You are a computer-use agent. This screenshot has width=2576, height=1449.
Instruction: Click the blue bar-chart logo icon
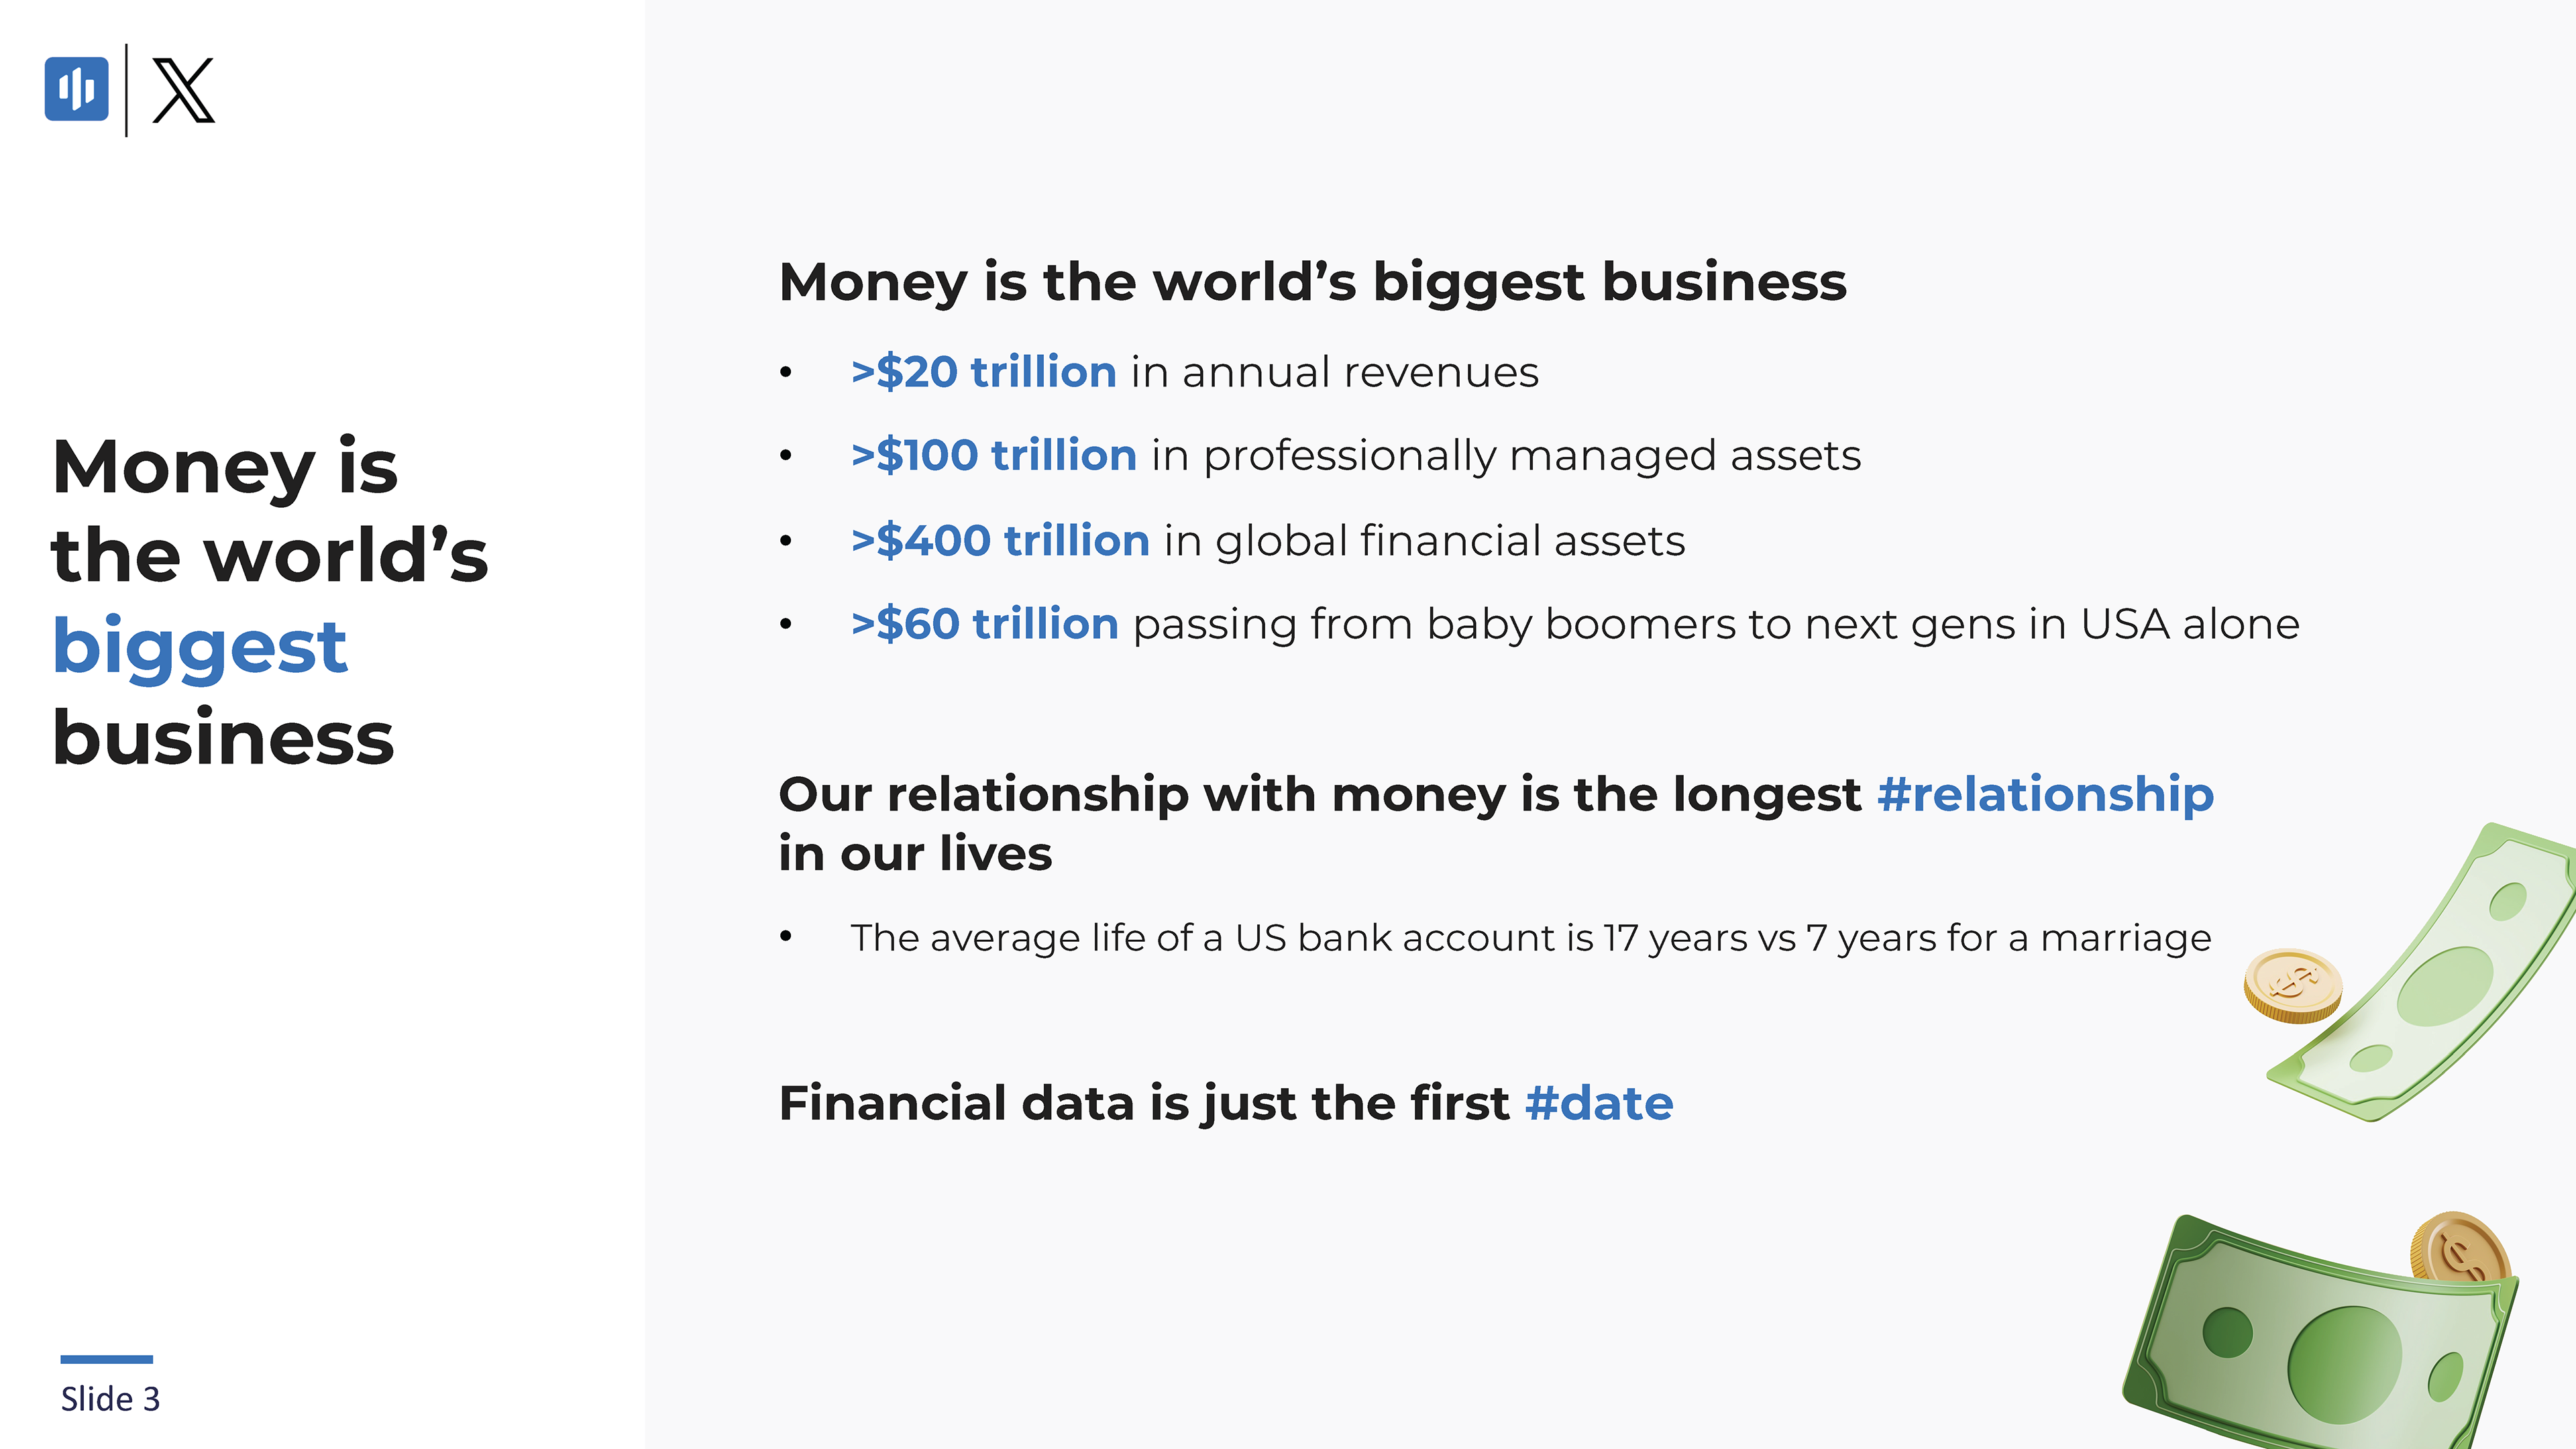coord(77,89)
